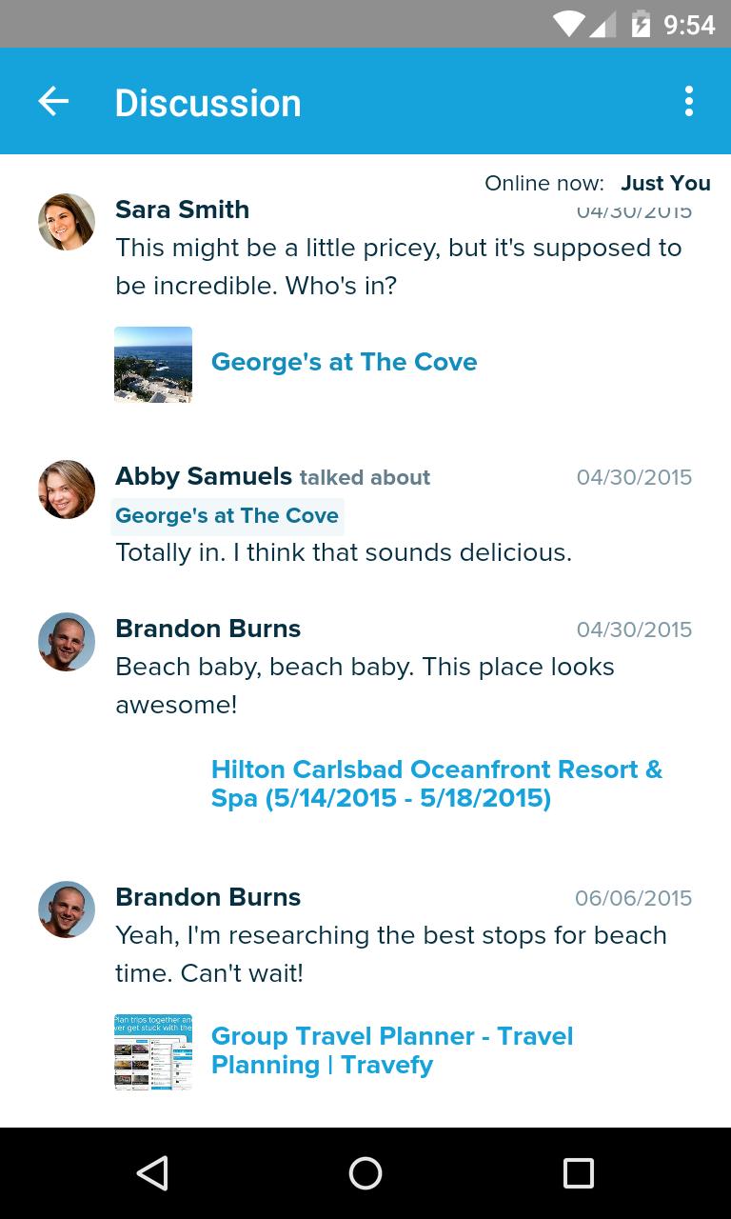Open Hilton Carlsbad Oceanfront Resort & Spa link

point(436,783)
